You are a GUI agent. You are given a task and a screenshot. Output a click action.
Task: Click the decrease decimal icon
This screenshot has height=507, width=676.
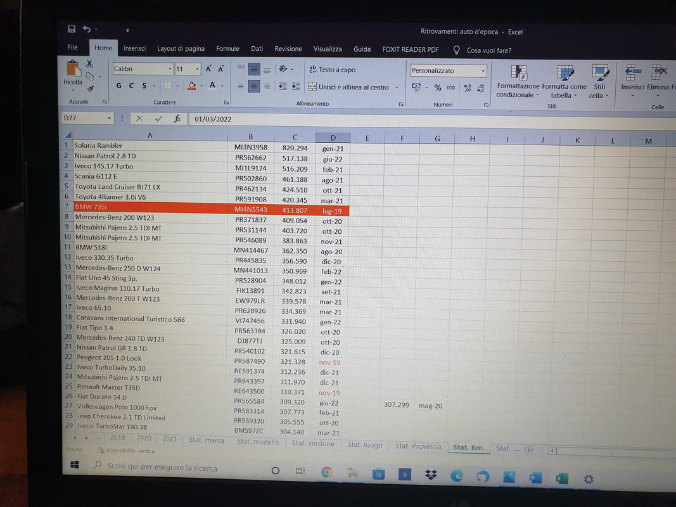(481, 88)
